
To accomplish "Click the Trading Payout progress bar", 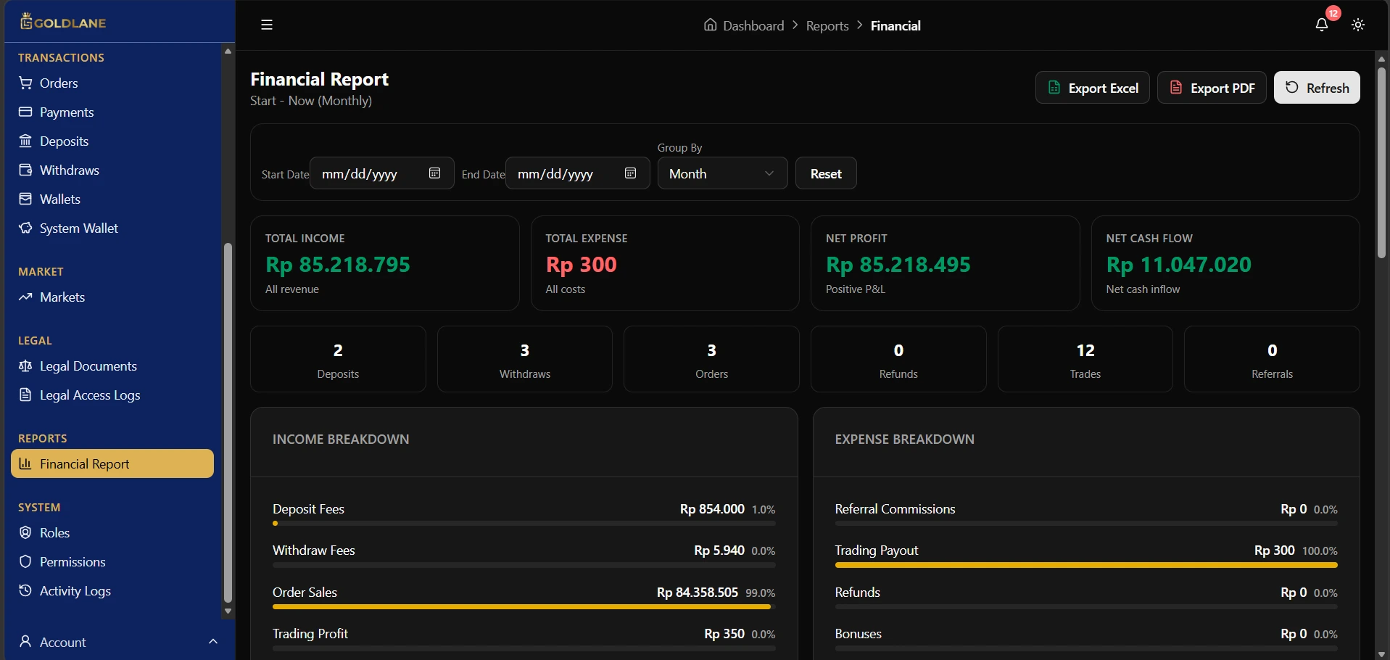I will tap(1086, 565).
